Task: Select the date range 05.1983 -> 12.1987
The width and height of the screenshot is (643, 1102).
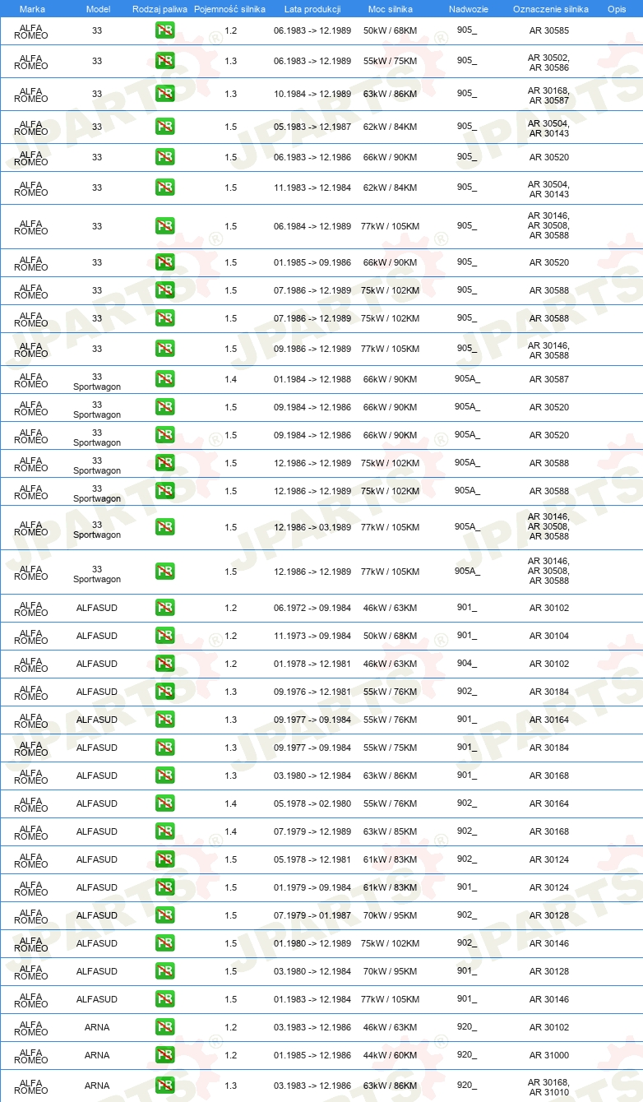Action: 312,127
